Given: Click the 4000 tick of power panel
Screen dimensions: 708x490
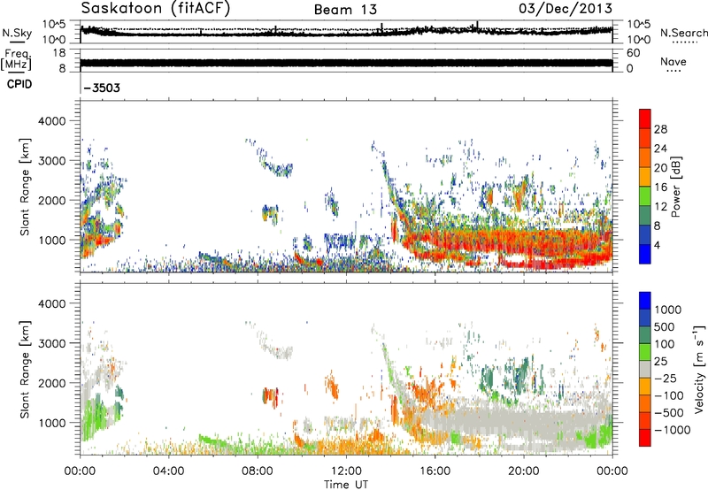Looking at the screenshot, I should [x=52, y=121].
